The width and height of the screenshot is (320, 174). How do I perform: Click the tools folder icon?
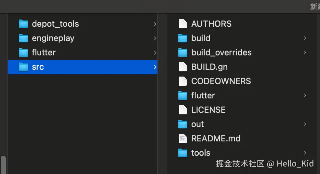[x=183, y=153]
